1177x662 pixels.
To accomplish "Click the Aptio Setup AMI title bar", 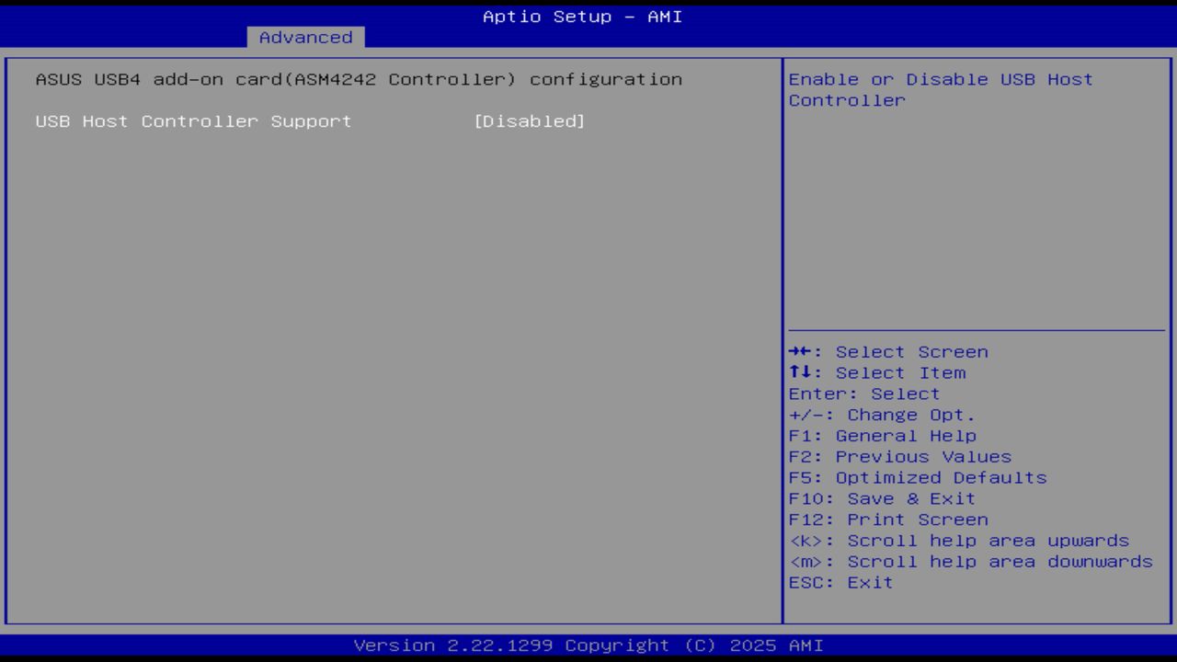I will pyautogui.click(x=583, y=16).
